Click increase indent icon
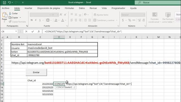The height and width of the screenshot is (102, 181). pos(89,20)
